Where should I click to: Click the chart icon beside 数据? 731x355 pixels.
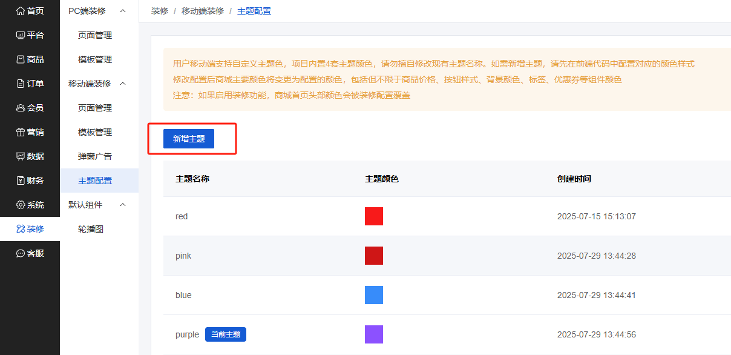[21, 156]
